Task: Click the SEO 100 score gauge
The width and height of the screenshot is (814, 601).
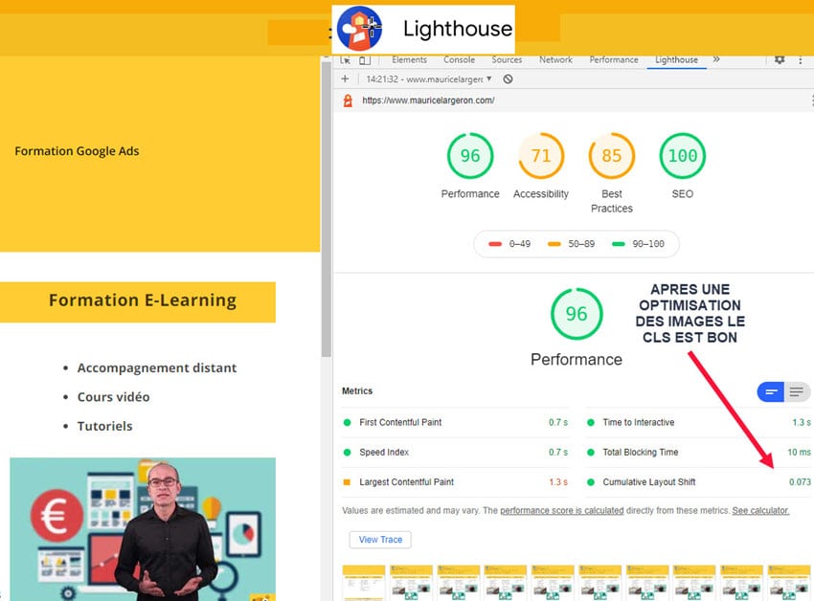Action: click(x=682, y=156)
